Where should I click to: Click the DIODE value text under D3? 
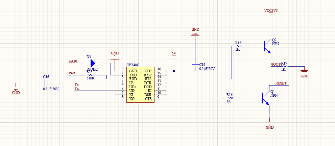pos(92,69)
